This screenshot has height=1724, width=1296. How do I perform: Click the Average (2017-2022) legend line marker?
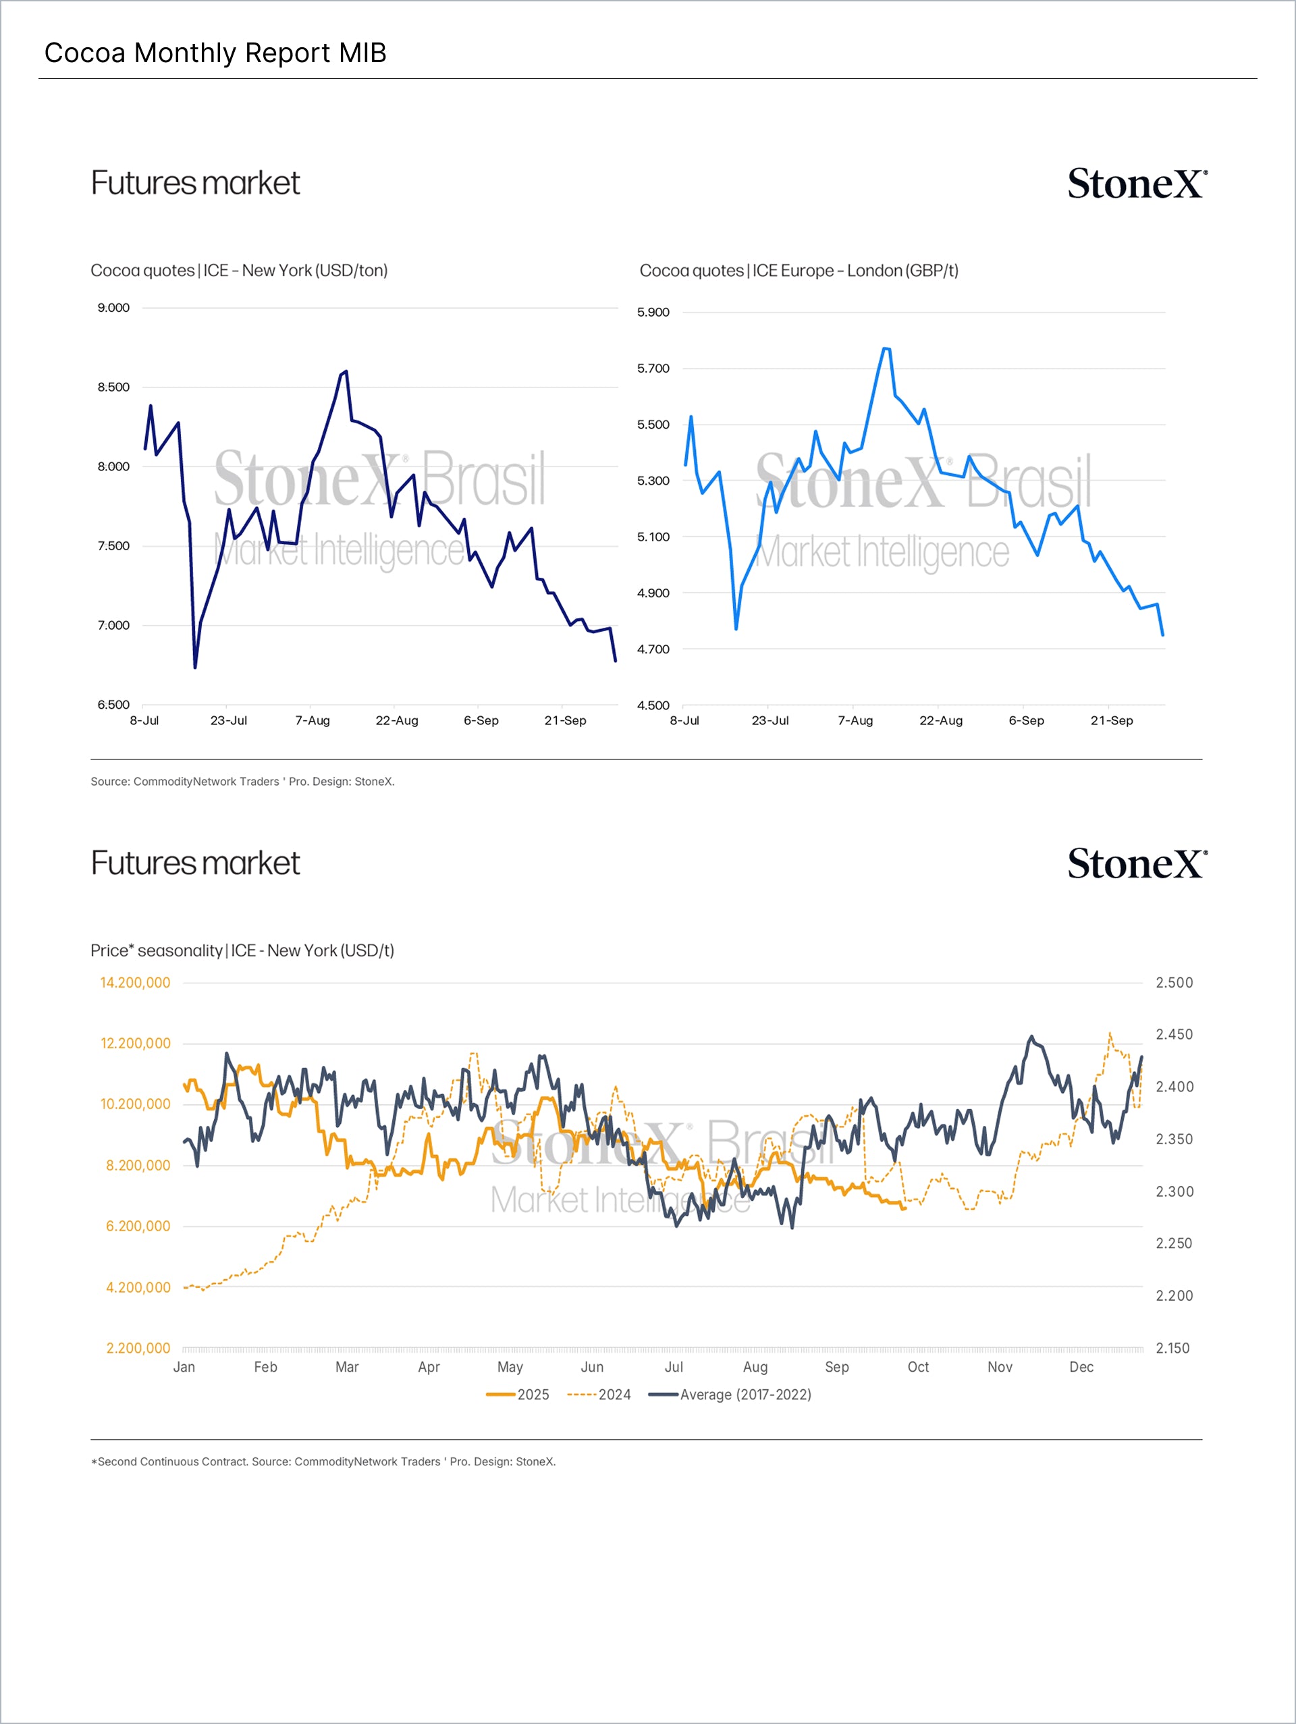tap(662, 1395)
